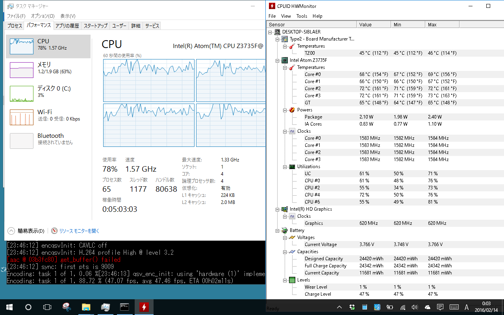Image resolution: width=504 pixels, height=315 pixels.
Task: Click the Intel Atom Z3735F chip icon
Action: 284,60
